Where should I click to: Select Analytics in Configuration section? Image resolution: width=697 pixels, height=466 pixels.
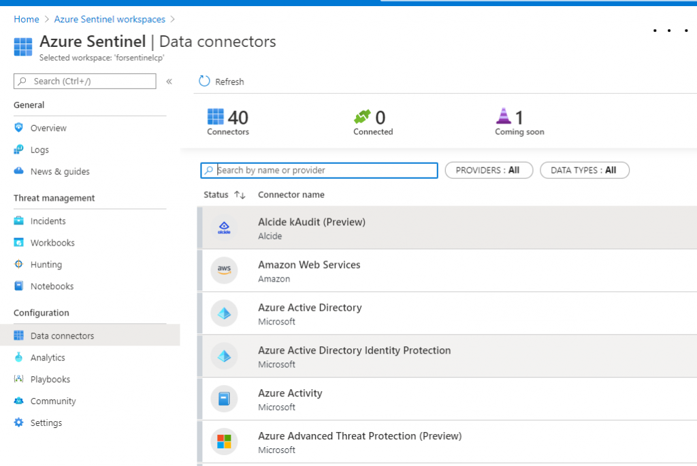click(48, 358)
